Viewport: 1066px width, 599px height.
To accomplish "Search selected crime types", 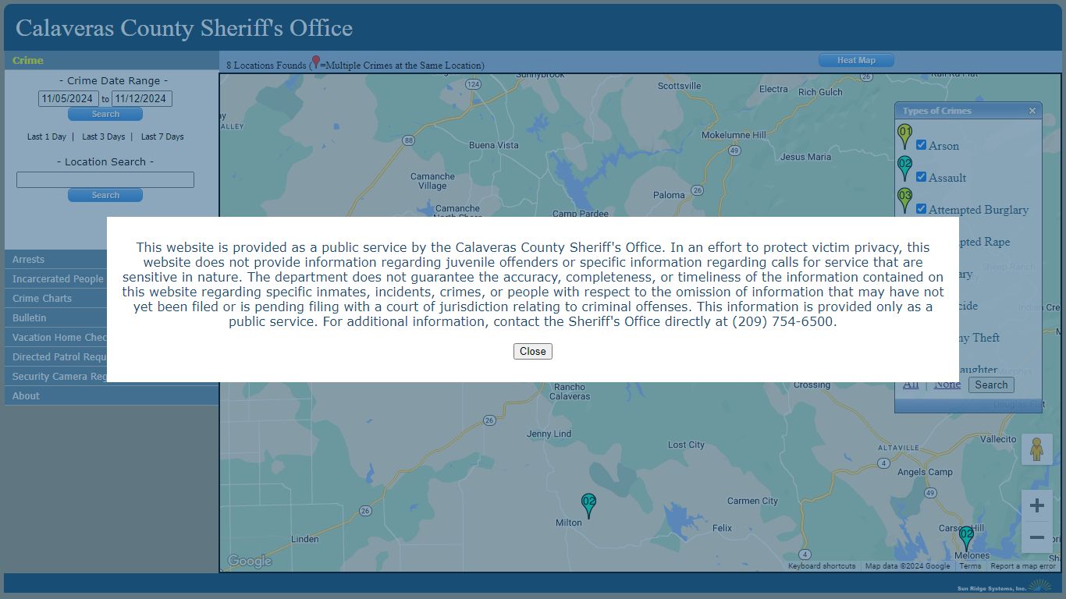I will (x=991, y=385).
